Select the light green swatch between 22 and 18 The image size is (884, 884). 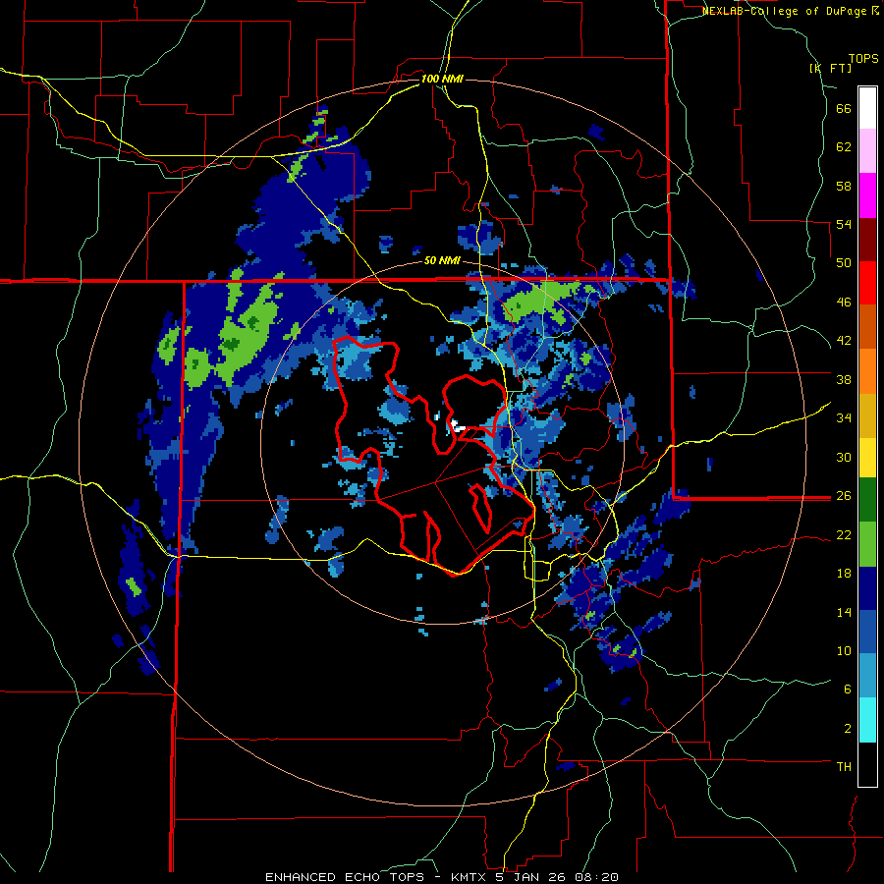click(867, 544)
